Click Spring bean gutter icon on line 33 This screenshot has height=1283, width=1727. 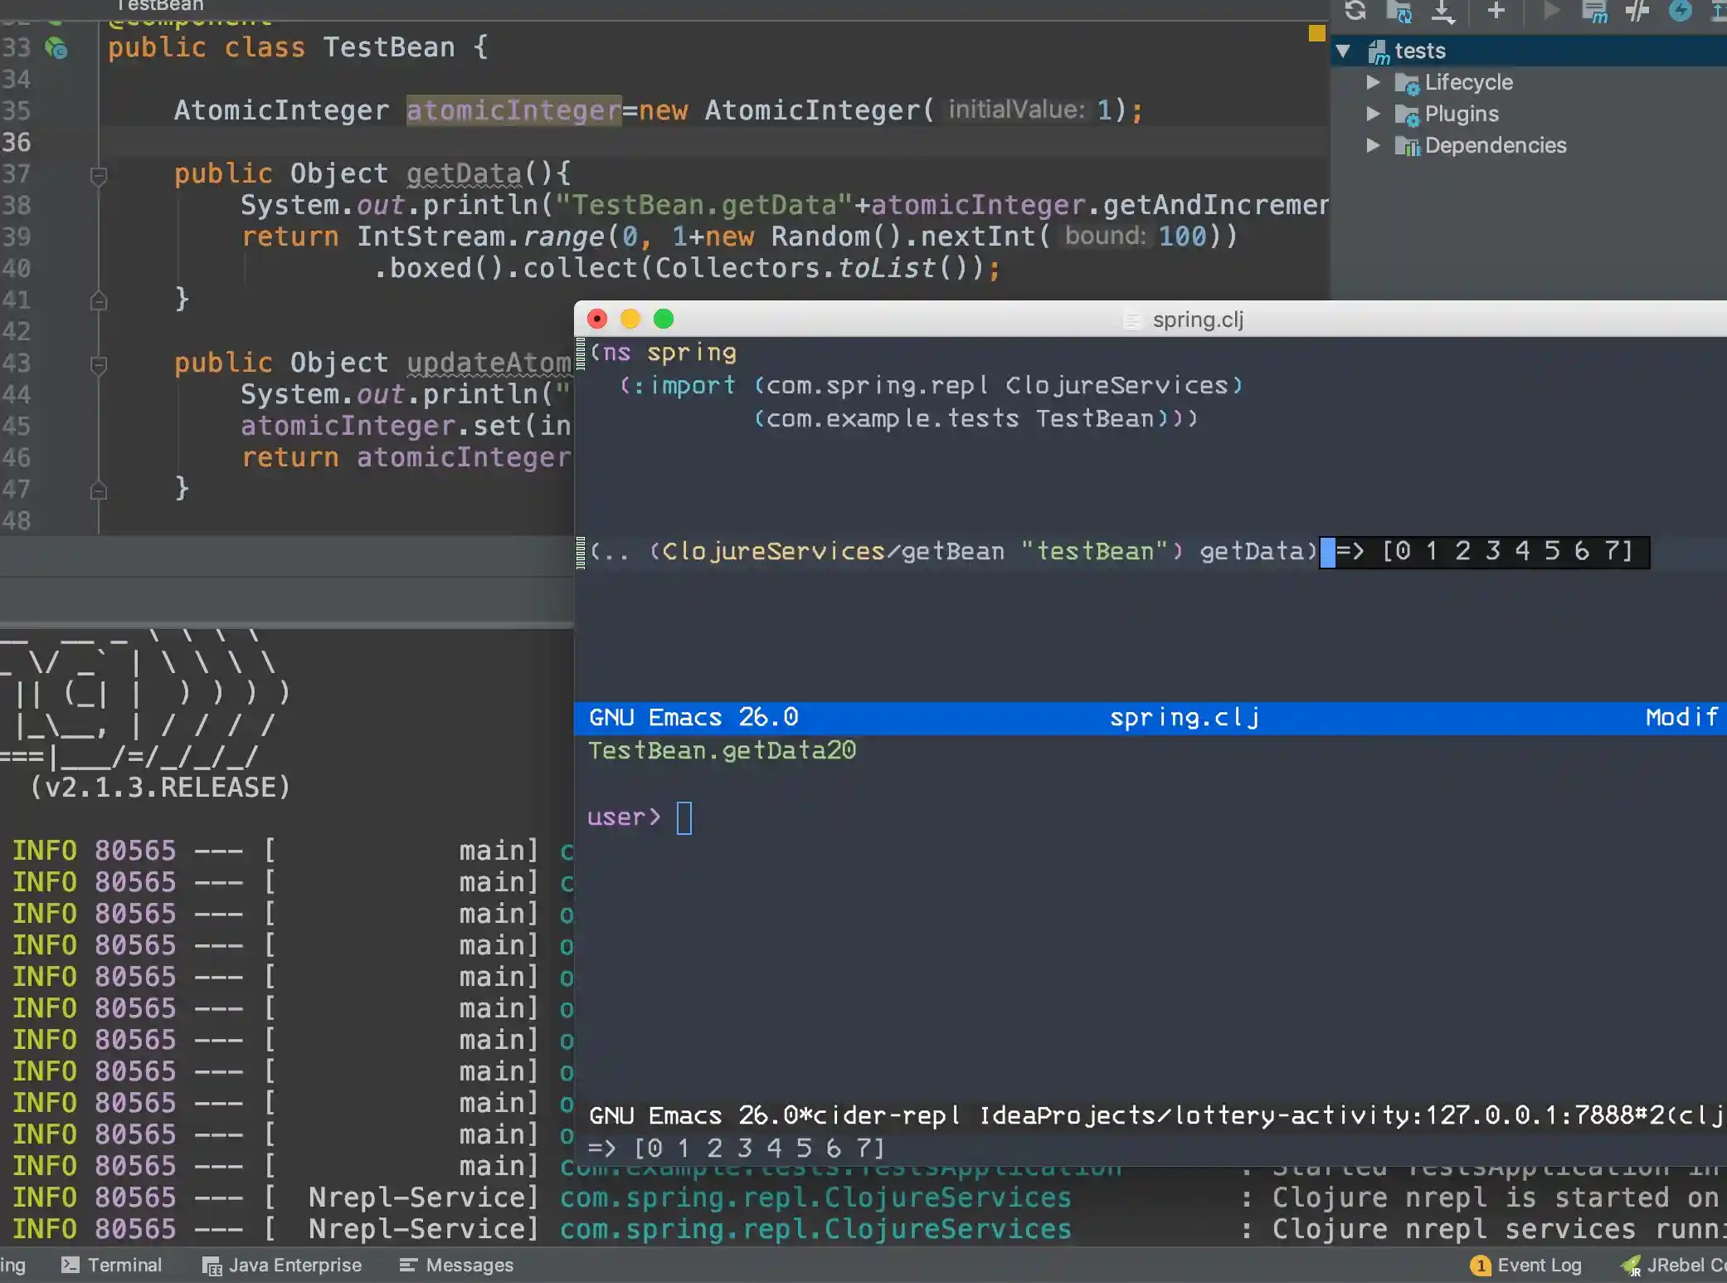56,48
